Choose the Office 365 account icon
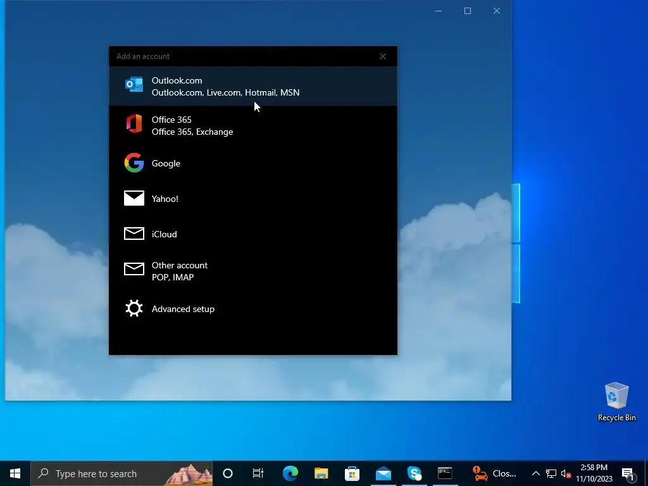 [x=134, y=124]
